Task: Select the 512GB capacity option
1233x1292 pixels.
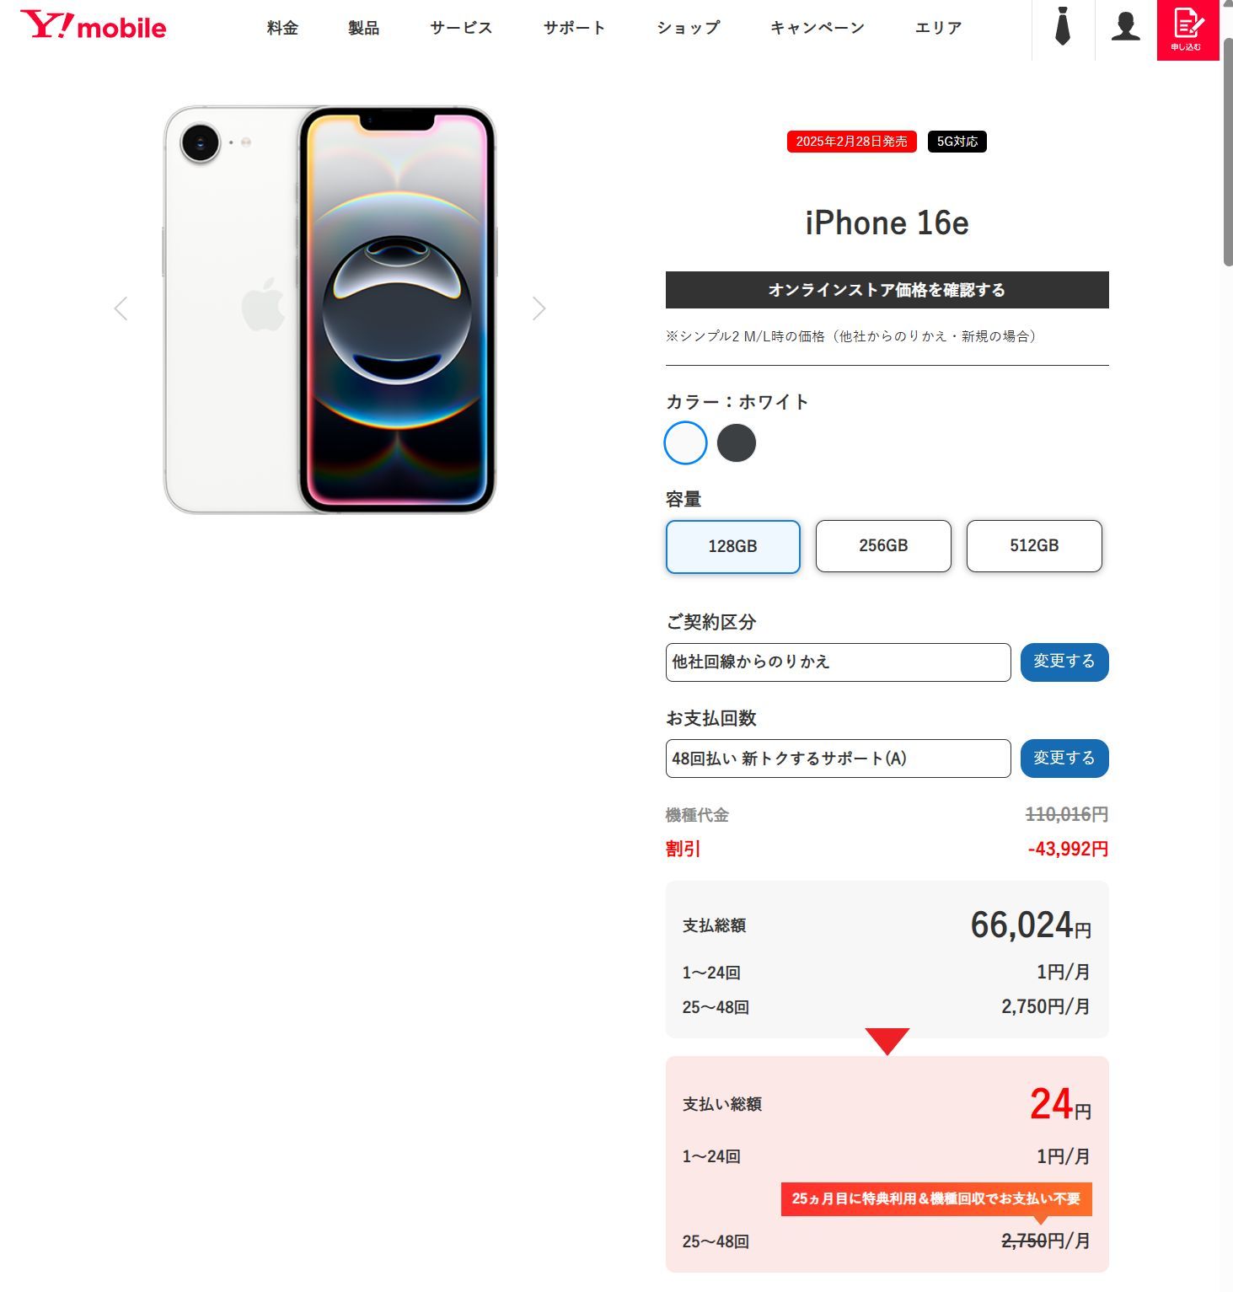Action: [1034, 546]
